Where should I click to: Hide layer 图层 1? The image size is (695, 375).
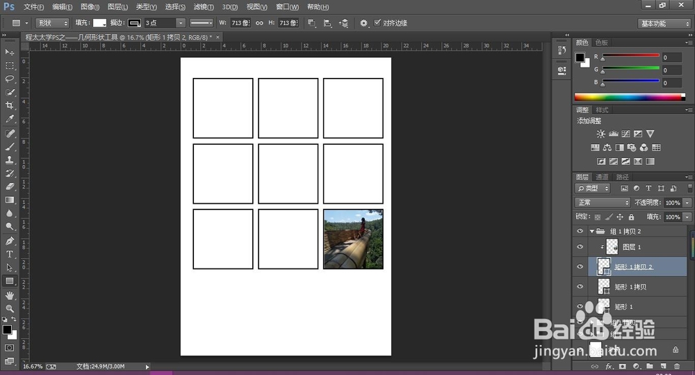pyautogui.click(x=580, y=247)
